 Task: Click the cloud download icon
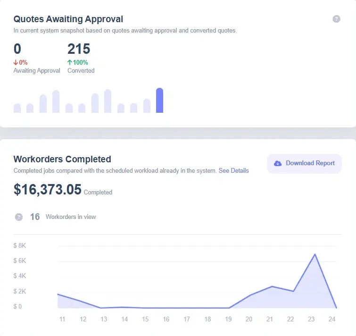[278, 163]
